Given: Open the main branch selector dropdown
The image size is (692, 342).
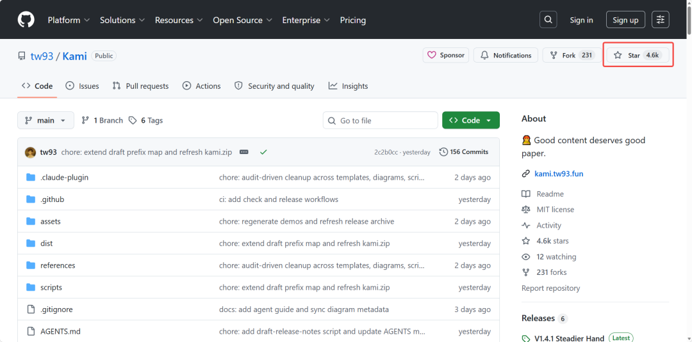Looking at the screenshot, I should [45, 120].
